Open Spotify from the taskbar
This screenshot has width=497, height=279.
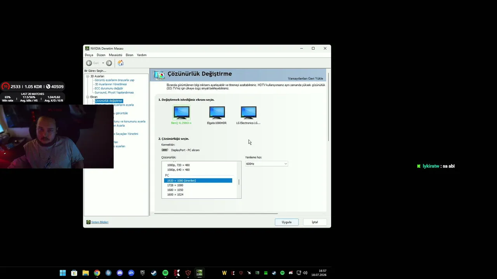[x=165, y=273]
